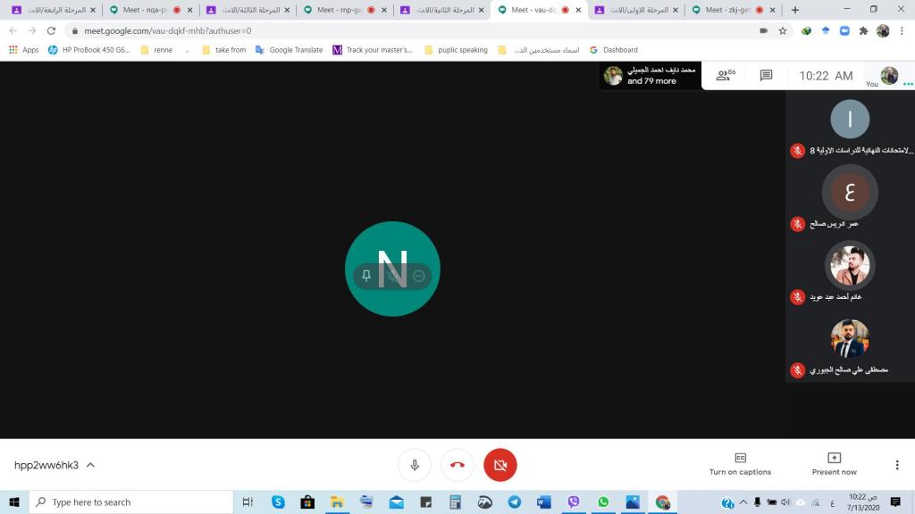This screenshot has width=915, height=514.
Task: Open the meeting chat panel
Action: [x=766, y=76]
